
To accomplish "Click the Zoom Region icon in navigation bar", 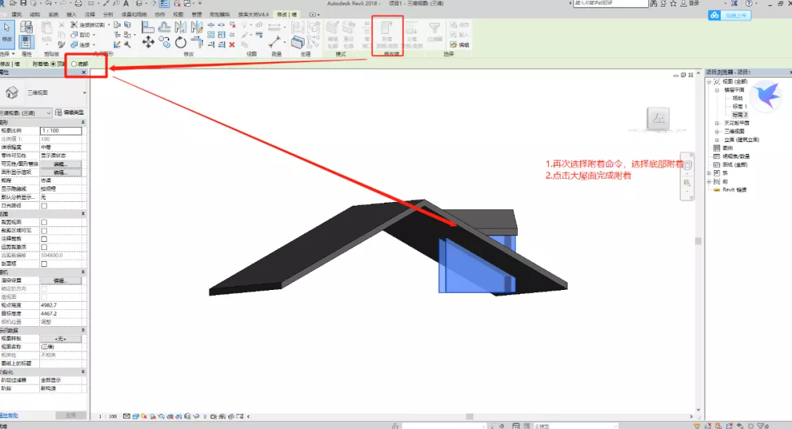I will [688, 183].
